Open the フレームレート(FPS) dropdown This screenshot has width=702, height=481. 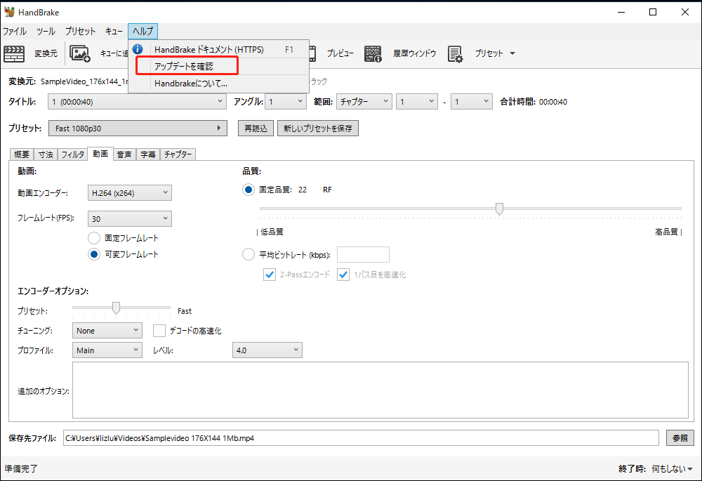click(x=129, y=218)
